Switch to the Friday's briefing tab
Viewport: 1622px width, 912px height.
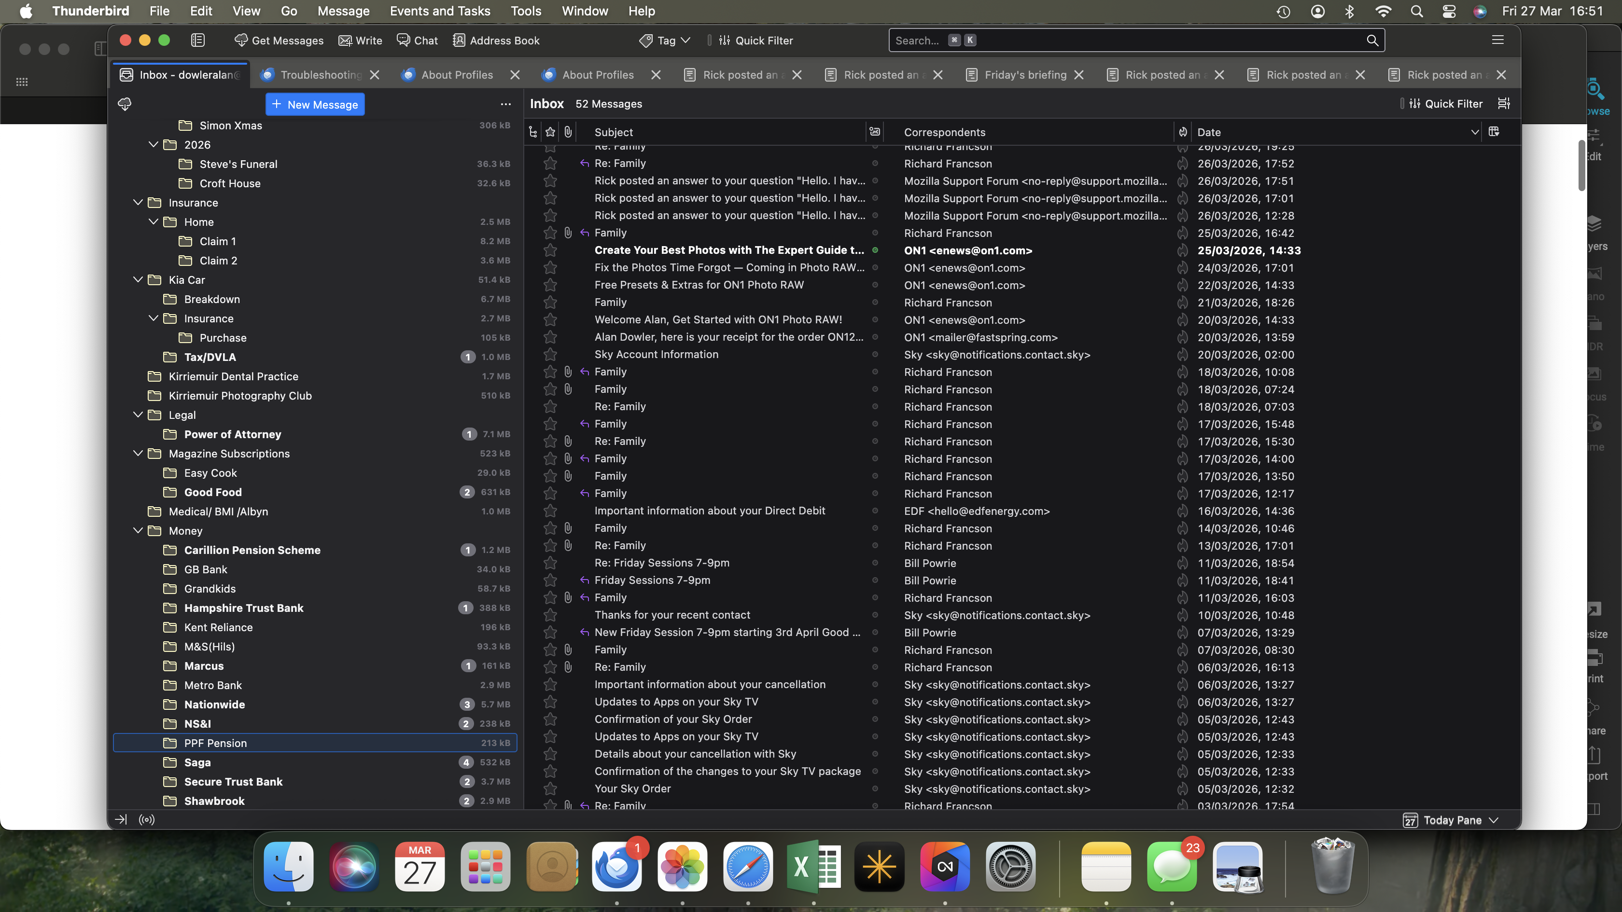[x=1024, y=75]
